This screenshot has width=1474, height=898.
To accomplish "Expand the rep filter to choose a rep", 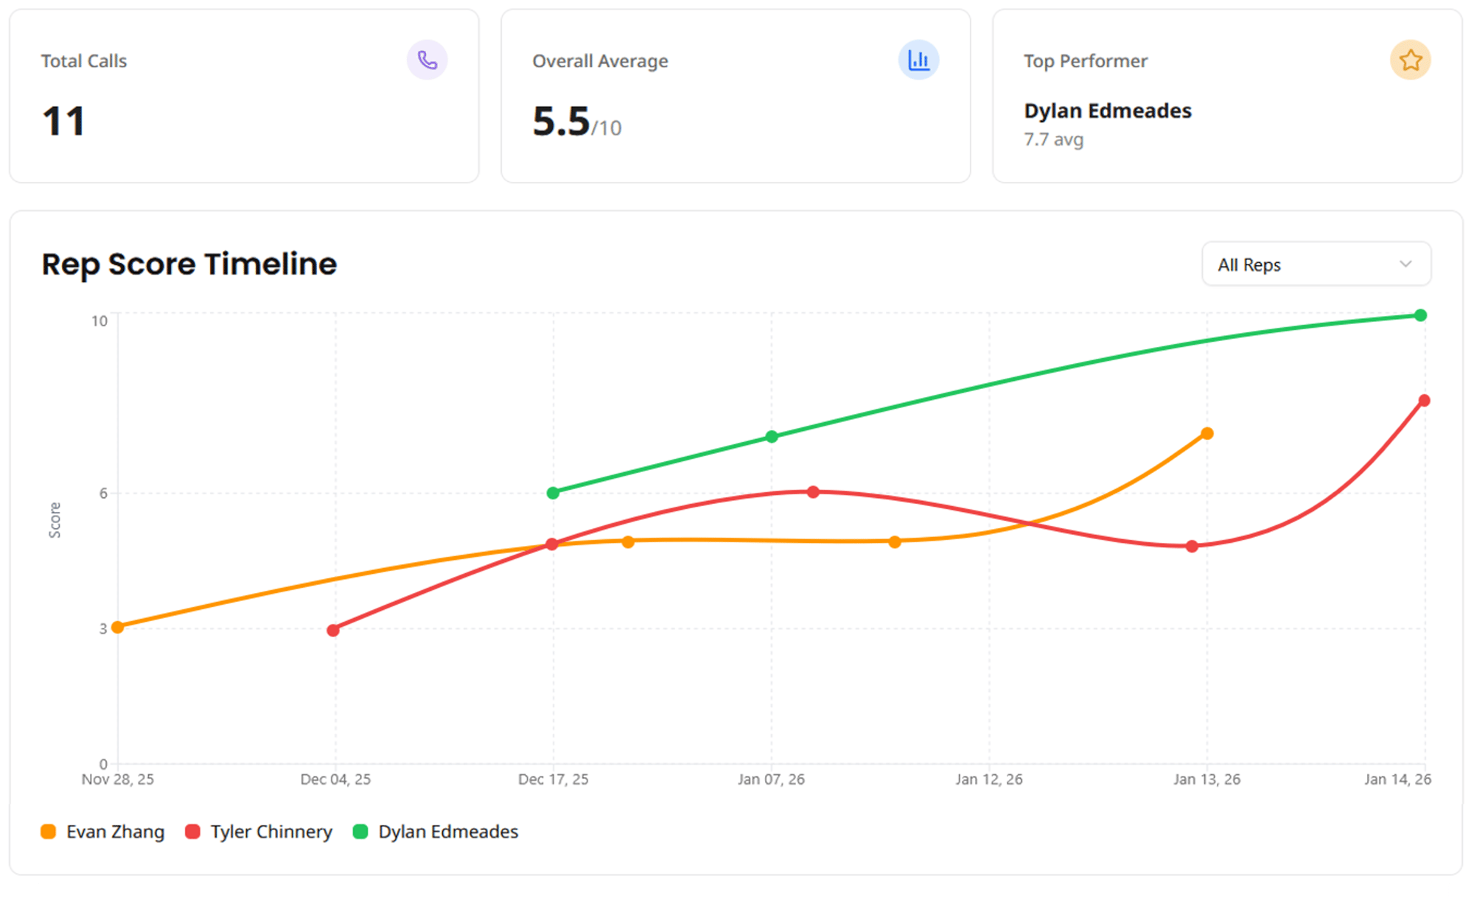I will coord(1316,264).
